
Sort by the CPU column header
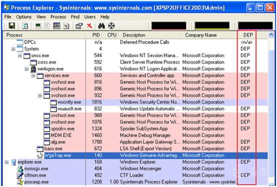[111, 35]
